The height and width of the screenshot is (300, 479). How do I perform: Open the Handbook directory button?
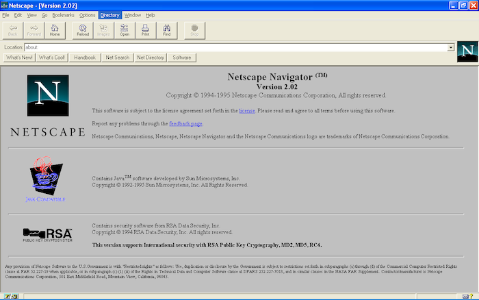85,58
